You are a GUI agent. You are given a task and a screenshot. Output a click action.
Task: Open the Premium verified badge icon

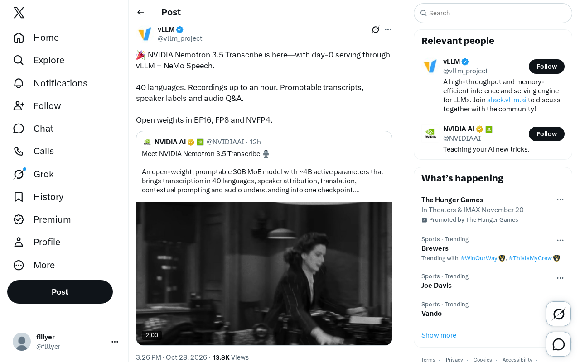coord(19,219)
